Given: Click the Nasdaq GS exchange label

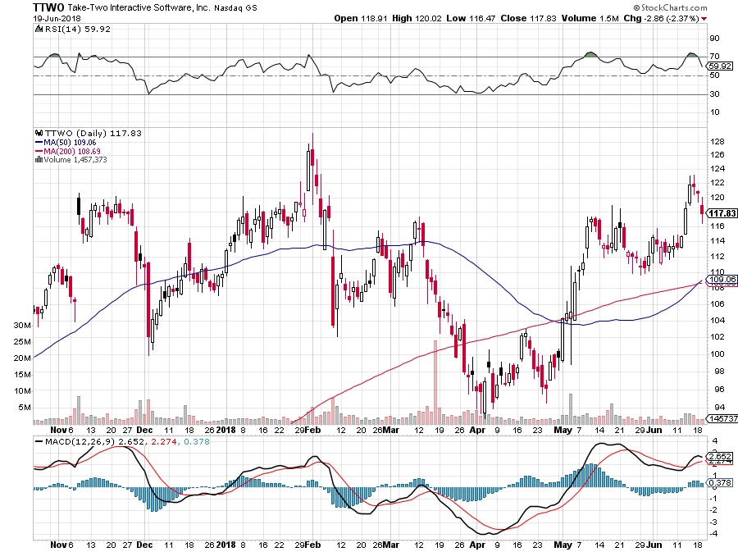Looking at the screenshot, I should (235, 8).
